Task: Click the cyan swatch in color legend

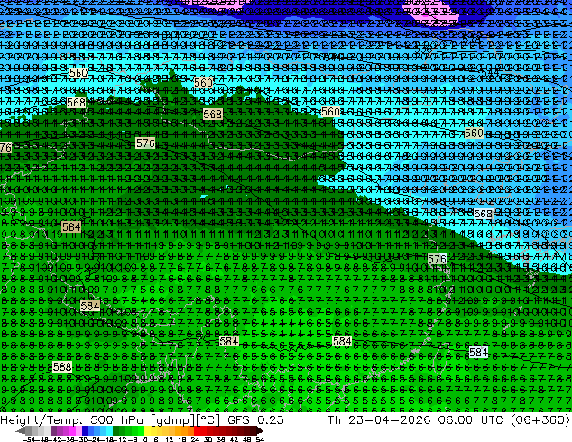Action: tap(109, 430)
